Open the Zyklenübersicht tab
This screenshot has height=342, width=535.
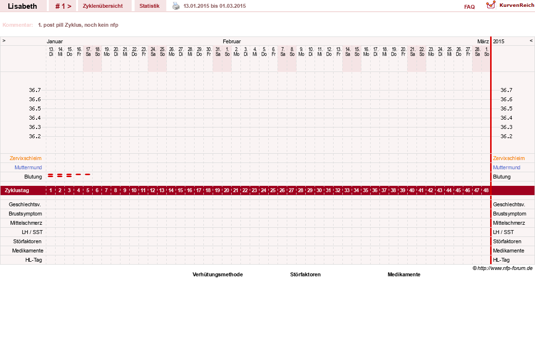pos(103,6)
